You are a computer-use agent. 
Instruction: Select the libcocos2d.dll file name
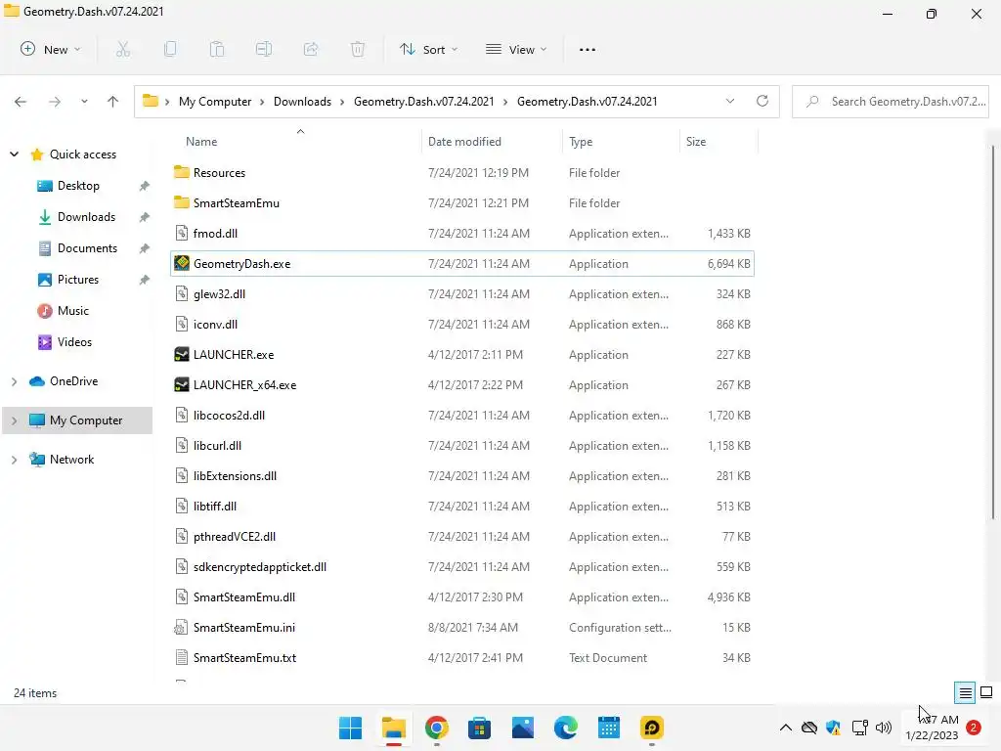[229, 415]
